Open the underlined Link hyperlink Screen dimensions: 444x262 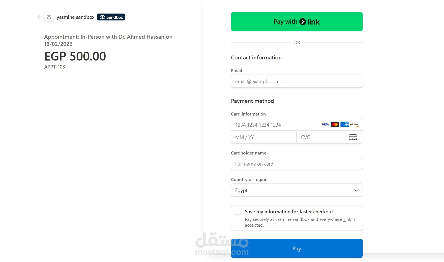[x=347, y=219]
